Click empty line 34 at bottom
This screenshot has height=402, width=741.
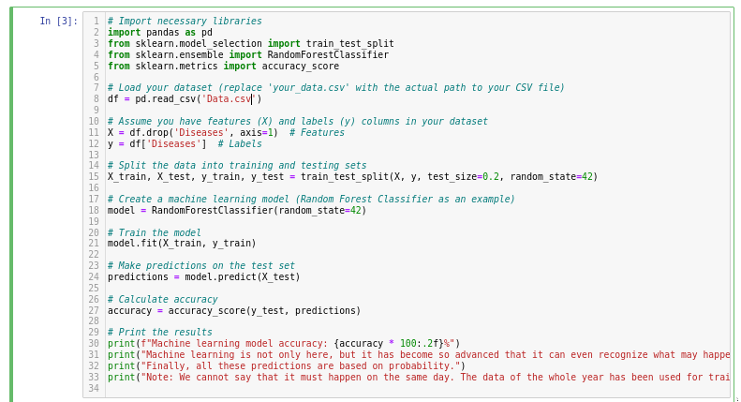point(417,388)
